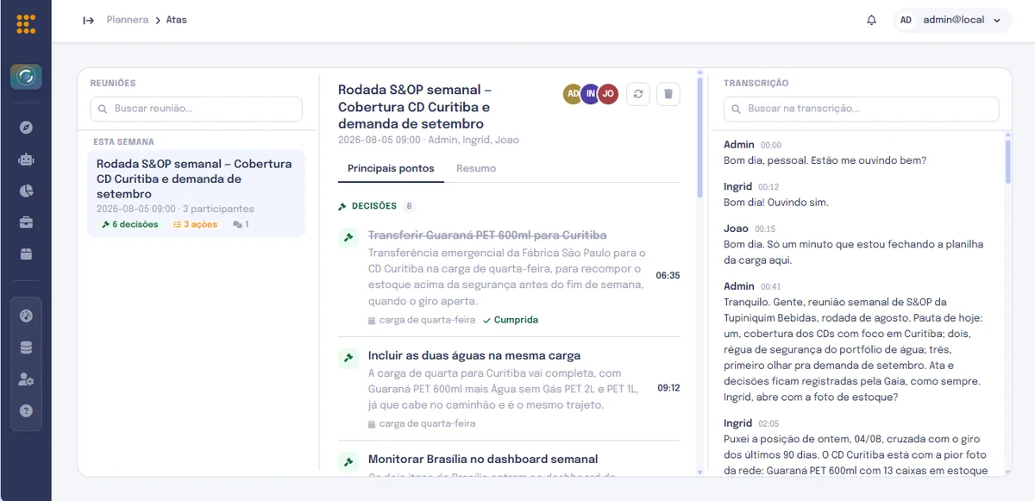Click the AD avatar beside admin@local
This screenshot has height=501, width=1035.
point(906,20)
